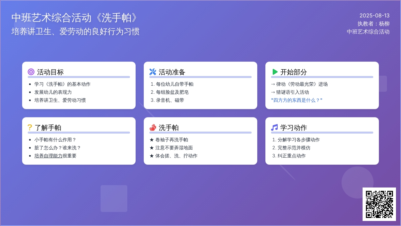
Task: Select bullet 培养讲卫生、爱劳动习惯
Action: click(60, 100)
